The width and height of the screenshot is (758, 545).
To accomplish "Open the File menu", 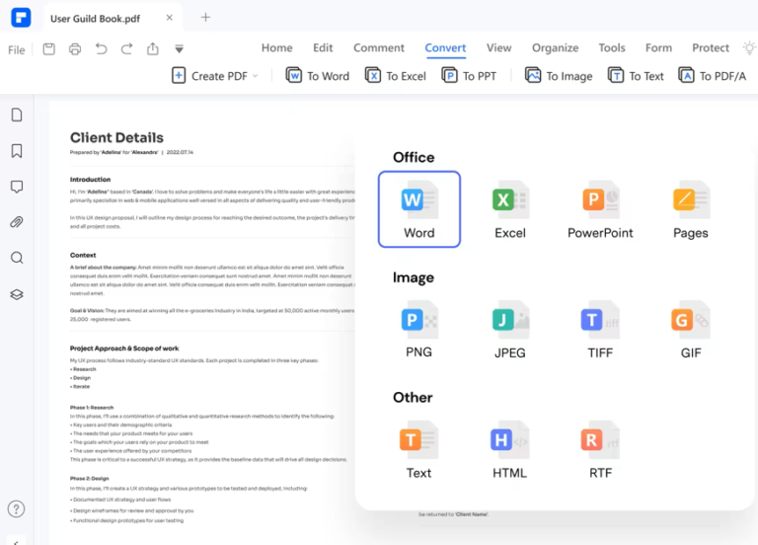I will [17, 49].
